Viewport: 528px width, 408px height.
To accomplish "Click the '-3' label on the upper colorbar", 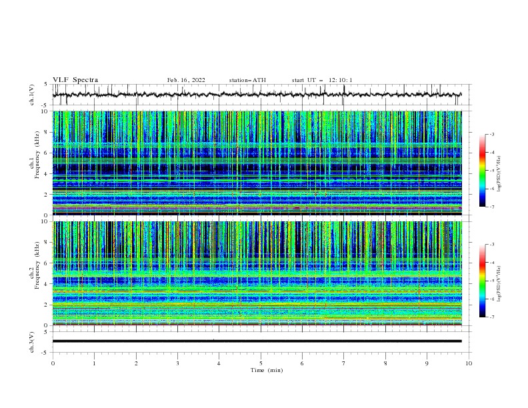I will coord(492,134).
